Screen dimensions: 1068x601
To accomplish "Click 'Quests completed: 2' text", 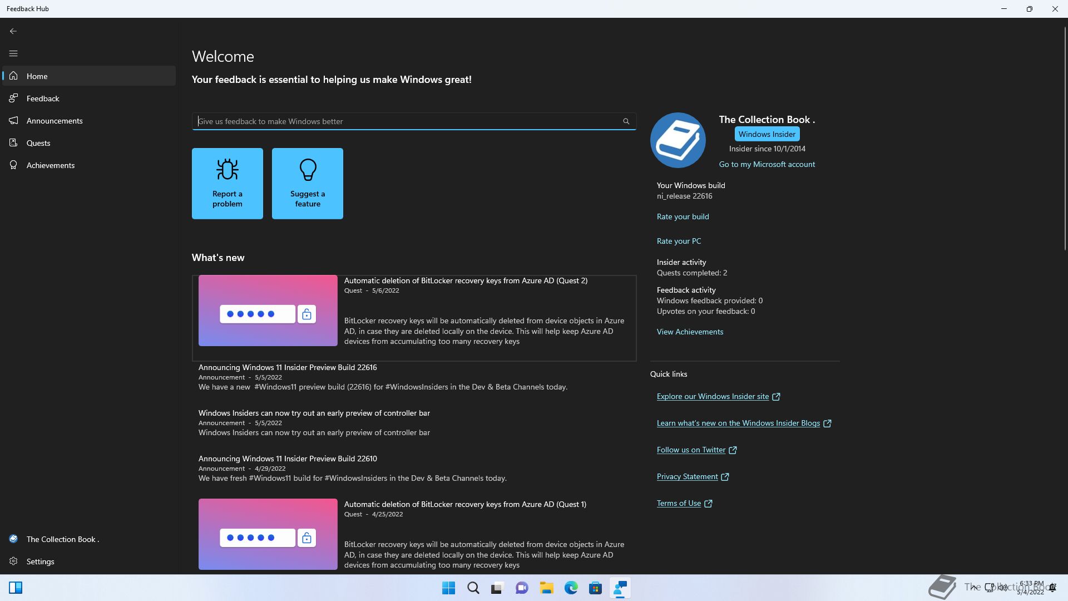I will point(692,273).
